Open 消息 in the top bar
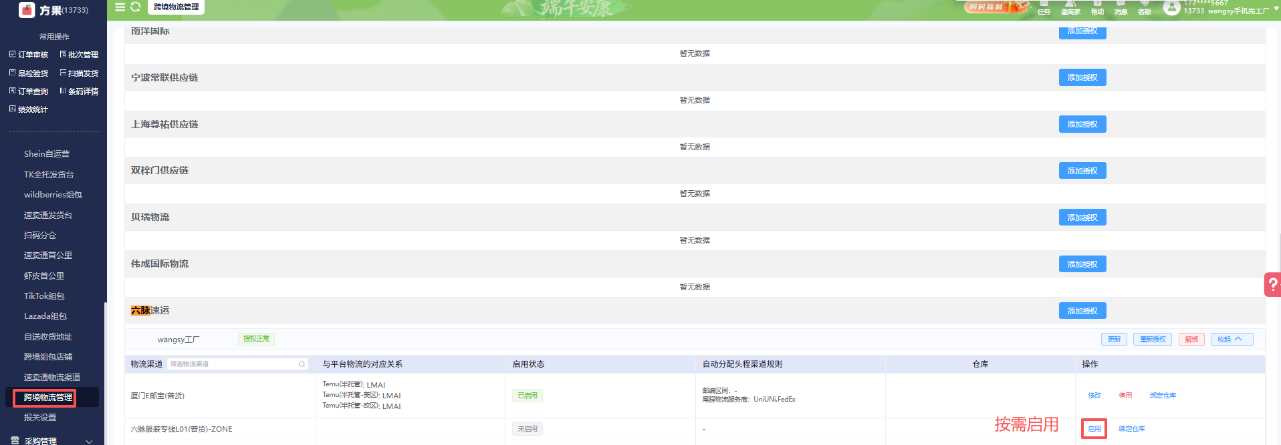Image resolution: width=1281 pixels, height=445 pixels. pyautogui.click(x=1121, y=8)
